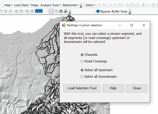Click the layout Fixed Zoom Out icon

21,11
